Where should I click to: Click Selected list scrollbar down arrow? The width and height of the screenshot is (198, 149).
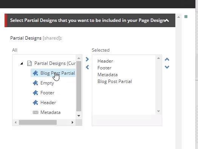(x=158, y=111)
